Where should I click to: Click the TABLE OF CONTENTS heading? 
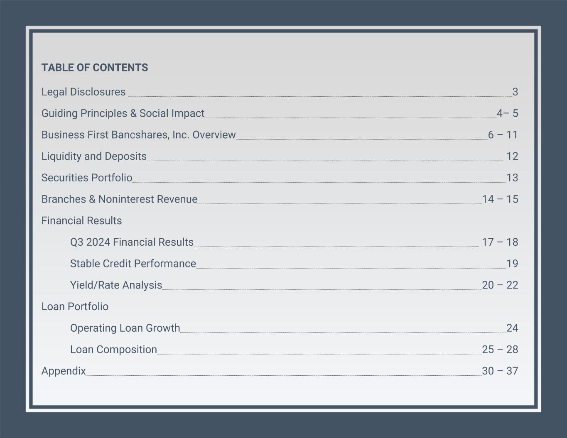(95, 68)
